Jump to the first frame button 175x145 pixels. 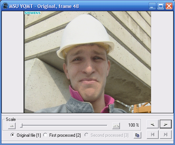[x=153, y=135]
